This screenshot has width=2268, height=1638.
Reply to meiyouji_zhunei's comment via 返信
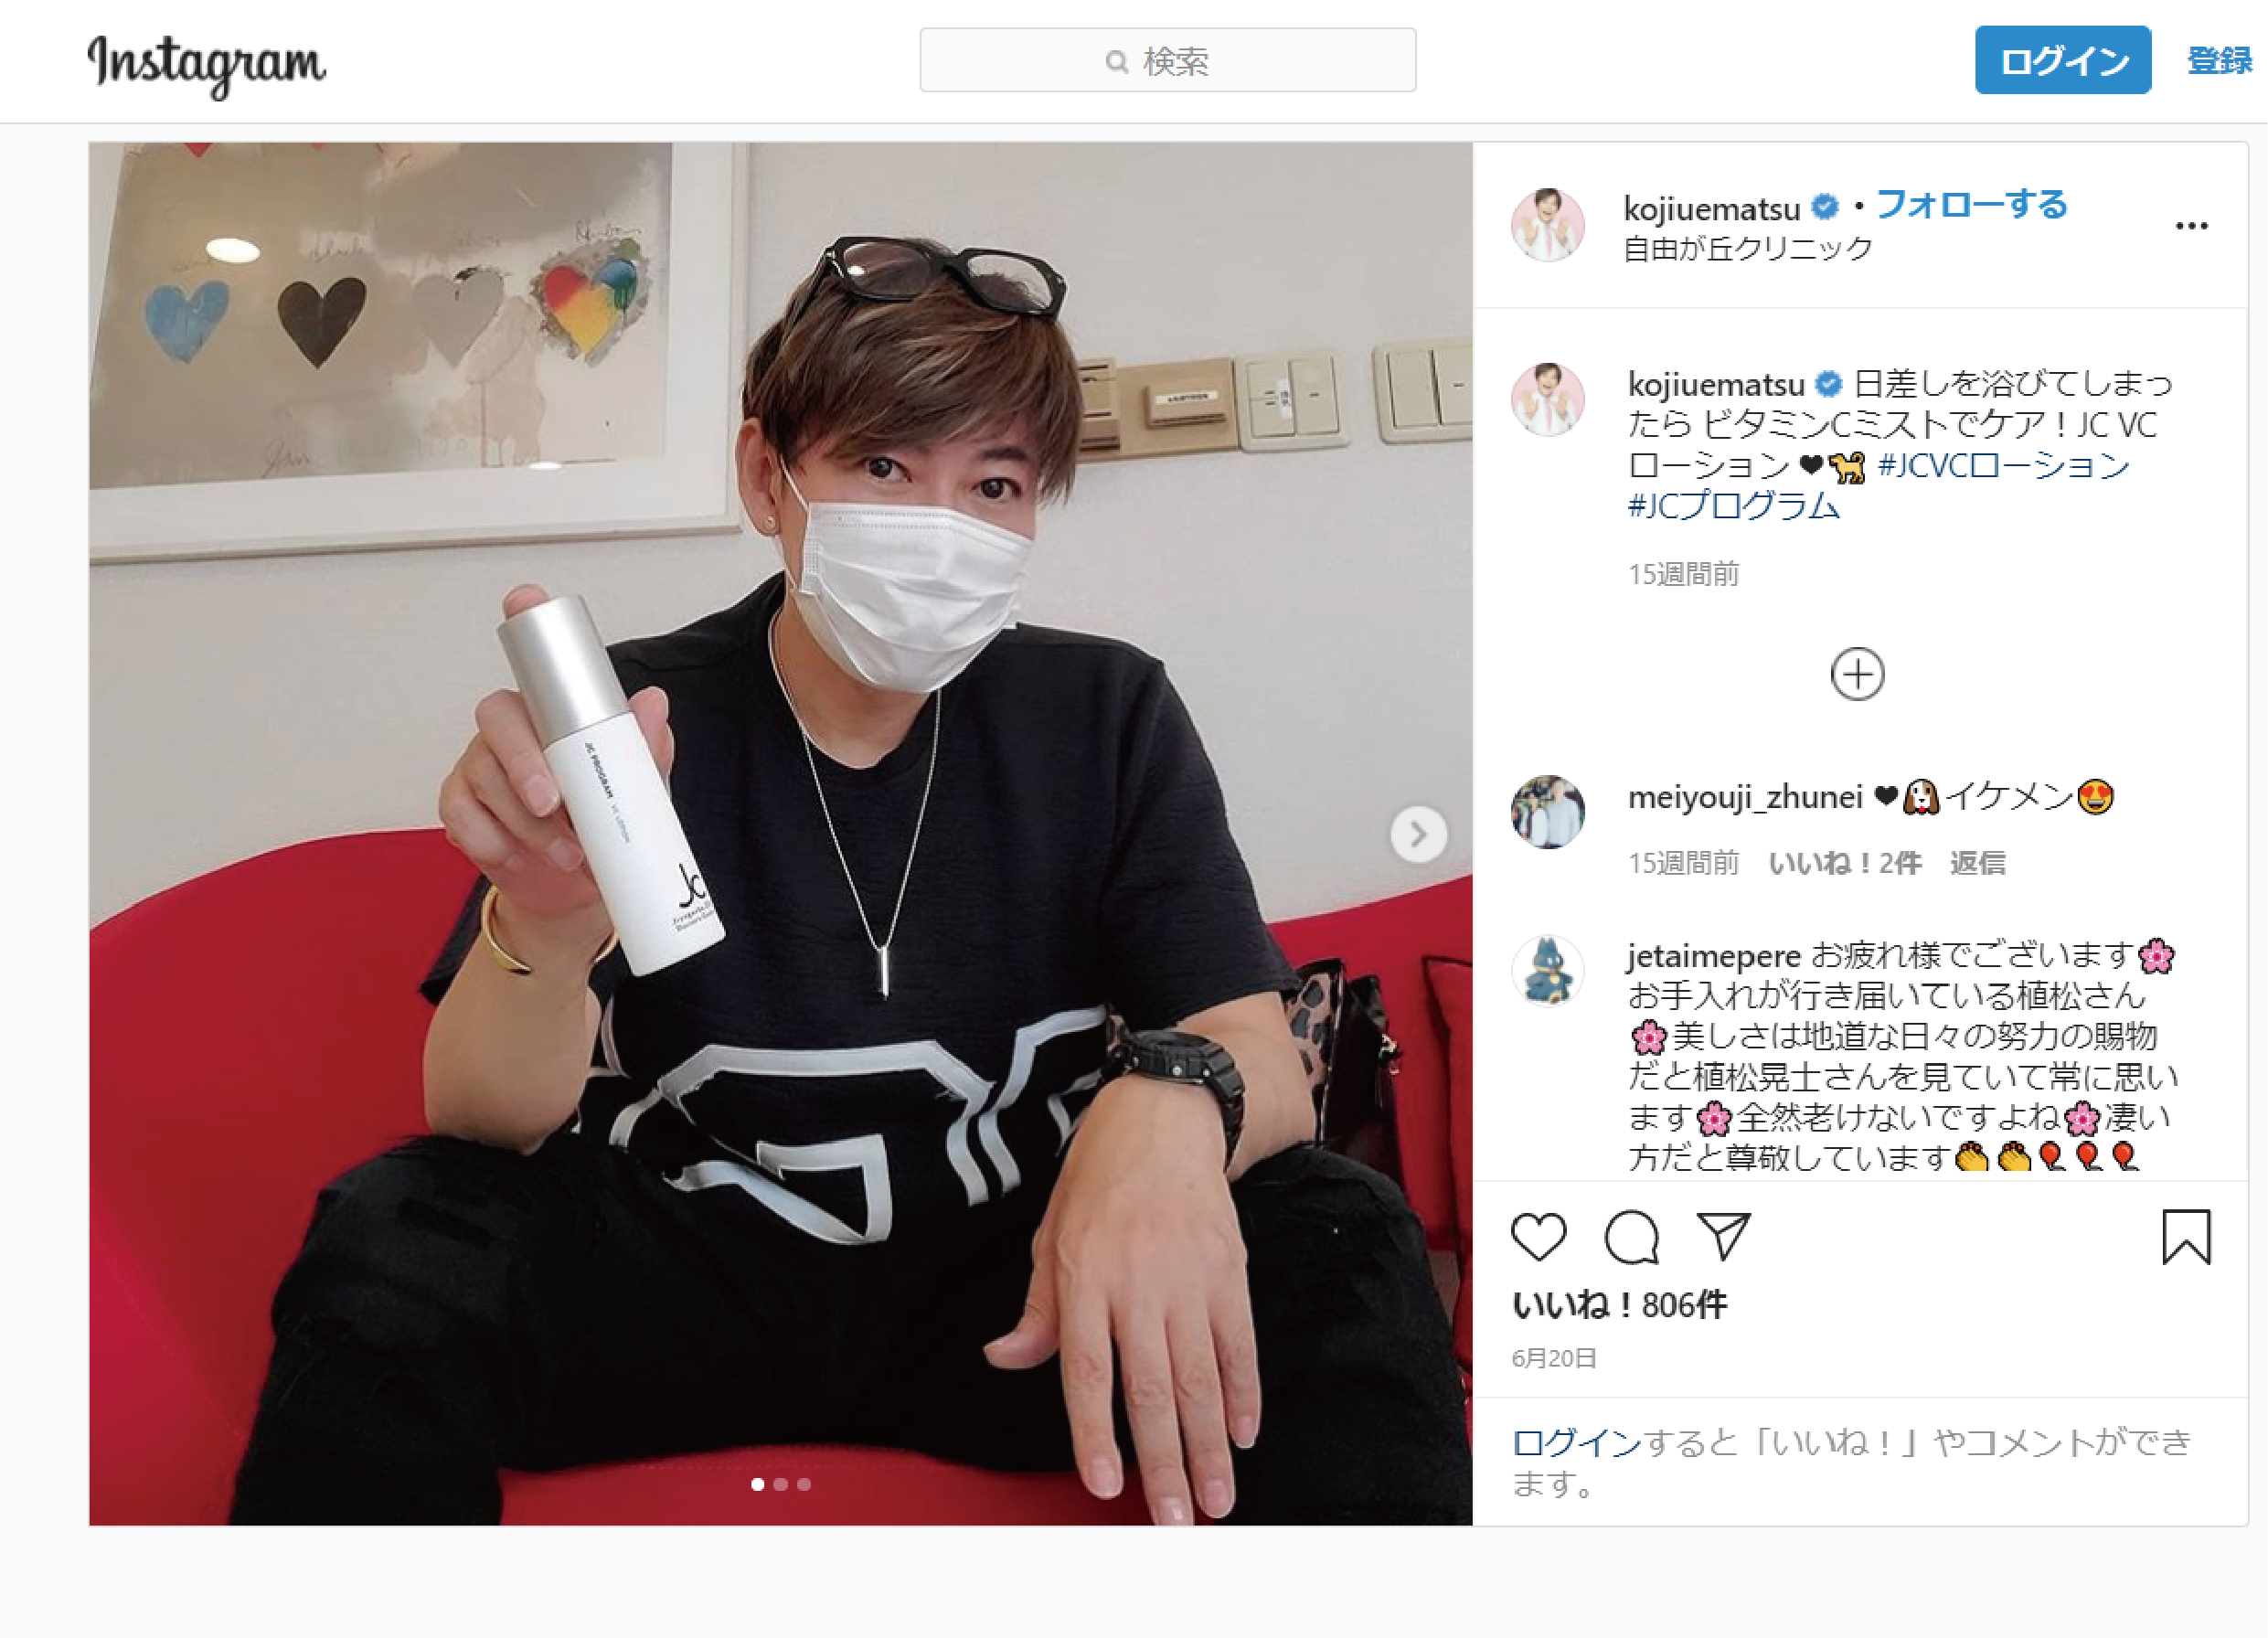pyautogui.click(x=1977, y=863)
